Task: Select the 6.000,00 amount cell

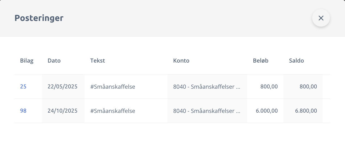Action: pyautogui.click(x=267, y=111)
